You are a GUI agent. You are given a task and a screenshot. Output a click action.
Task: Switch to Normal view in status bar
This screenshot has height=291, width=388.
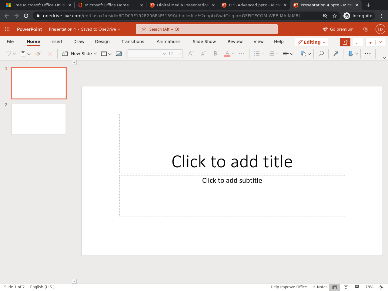click(x=335, y=287)
